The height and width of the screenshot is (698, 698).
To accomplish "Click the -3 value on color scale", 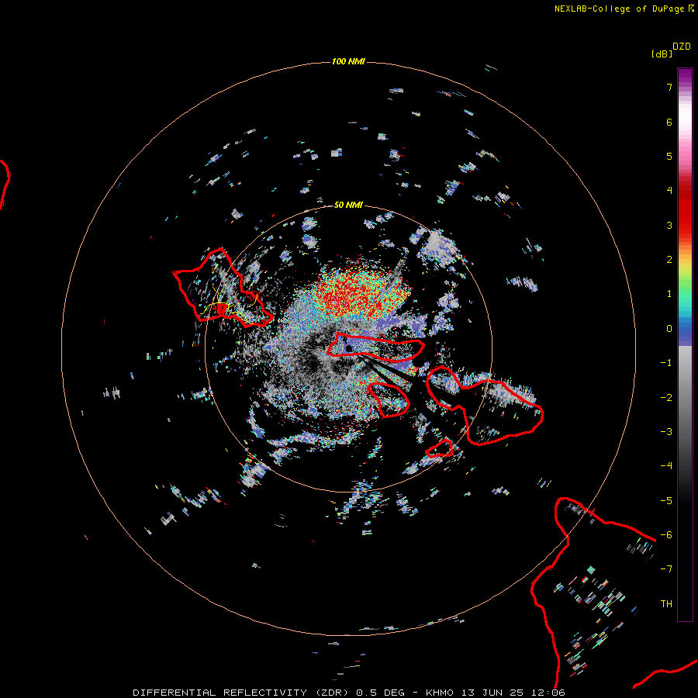I will click(666, 432).
